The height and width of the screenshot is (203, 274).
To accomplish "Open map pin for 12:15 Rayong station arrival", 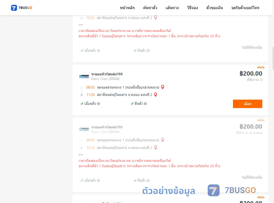I will click(156, 148).
